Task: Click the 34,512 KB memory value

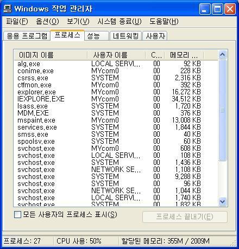Action: (186, 99)
